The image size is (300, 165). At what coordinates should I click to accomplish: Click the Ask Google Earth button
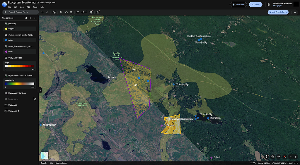tap(278, 12)
